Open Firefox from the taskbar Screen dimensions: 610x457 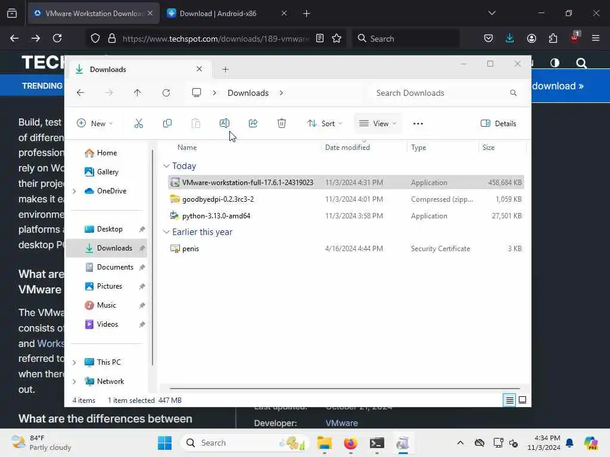(x=350, y=443)
